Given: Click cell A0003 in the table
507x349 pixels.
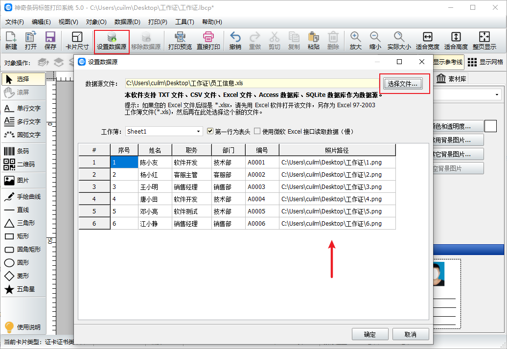Looking at the screenshot, I should click(x=262, y=187).
